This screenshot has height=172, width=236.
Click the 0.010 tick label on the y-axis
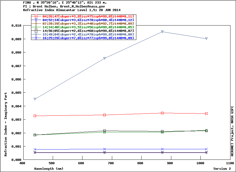point(16,26)
